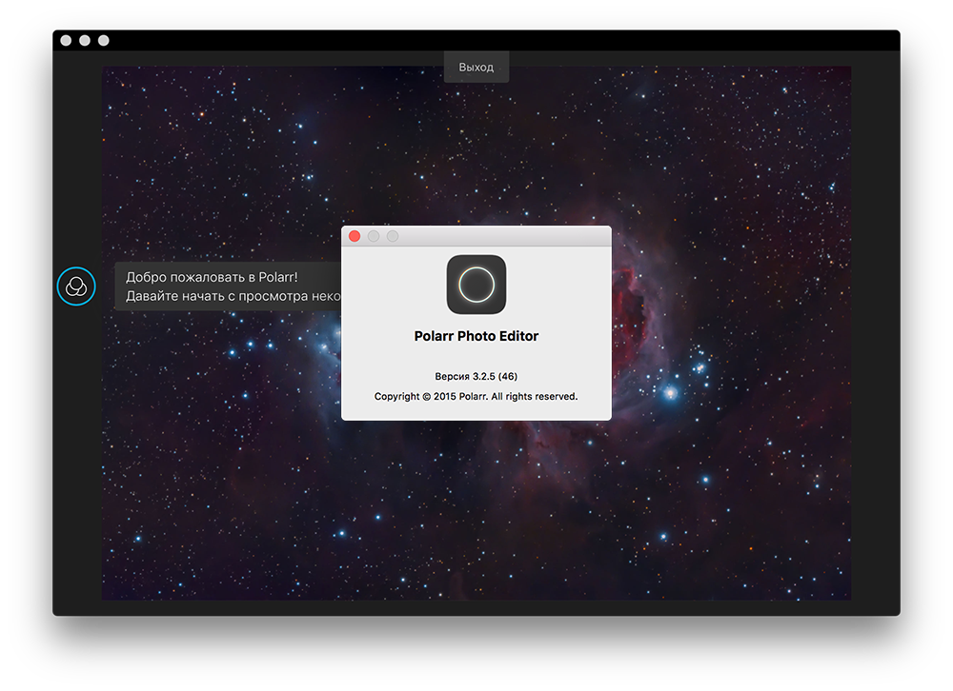Image resolution: width=953 pixels, height=691 pixels.
Task: Click the Polarr app logo in About dialog
Action: pos(476,285)
